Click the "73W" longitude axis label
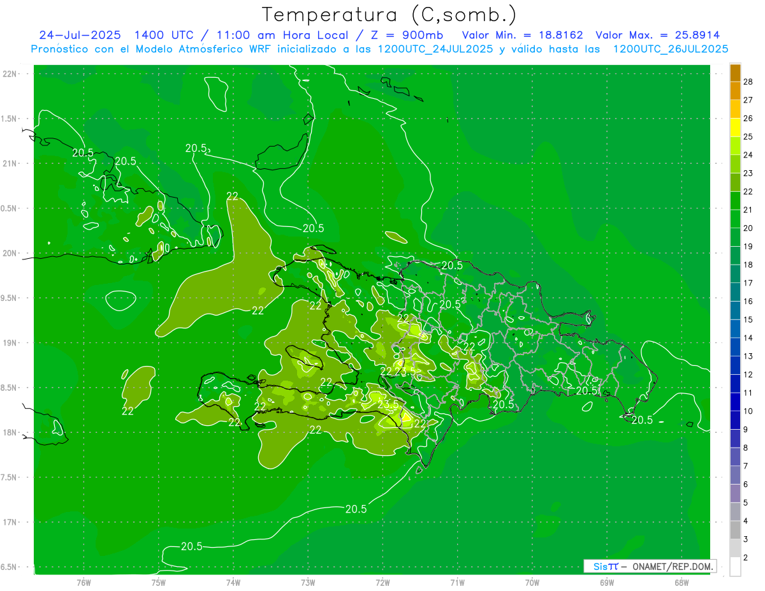The height and width of the screenshot is (591, 765). pyautogui.click(x=308, y=582)
